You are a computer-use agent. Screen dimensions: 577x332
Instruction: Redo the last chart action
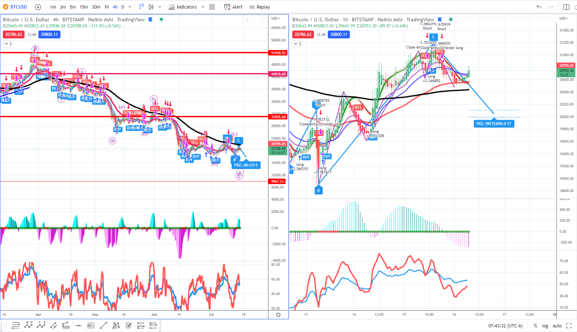(551, 7)
